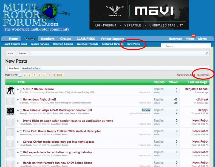Image resolution: width=215 pixels, height=167 pixels.
Task: Click unread dot beside 5.8GHZ Ofcom License
Action: pos(18,89)
